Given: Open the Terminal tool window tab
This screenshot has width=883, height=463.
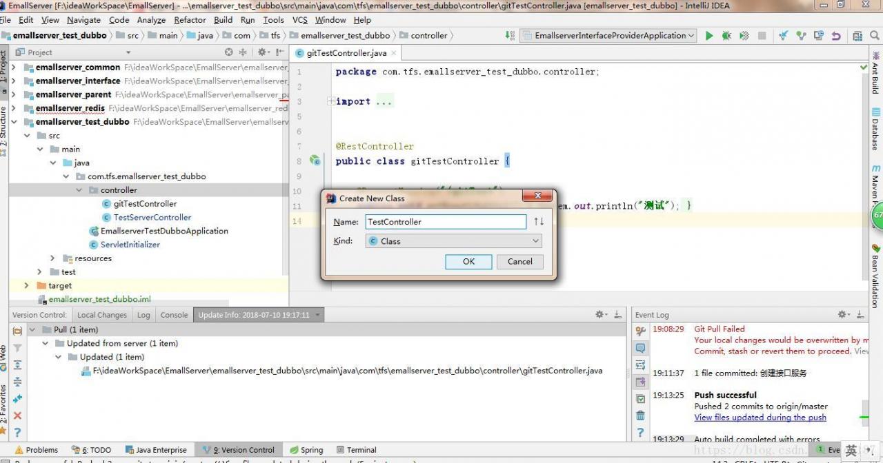Looking at the screenshot, I should click(x=356, y=450).
